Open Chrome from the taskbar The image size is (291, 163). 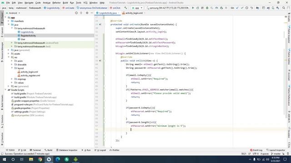tap(40, 159)
